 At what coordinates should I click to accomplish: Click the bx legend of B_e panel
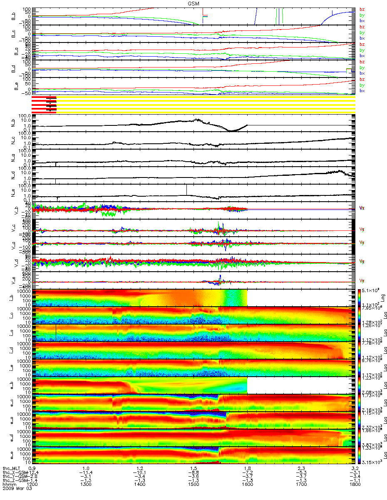coord(362,91)
